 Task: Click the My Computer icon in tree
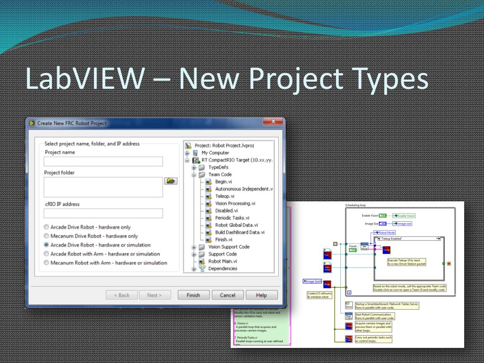(x=195, y=153)
